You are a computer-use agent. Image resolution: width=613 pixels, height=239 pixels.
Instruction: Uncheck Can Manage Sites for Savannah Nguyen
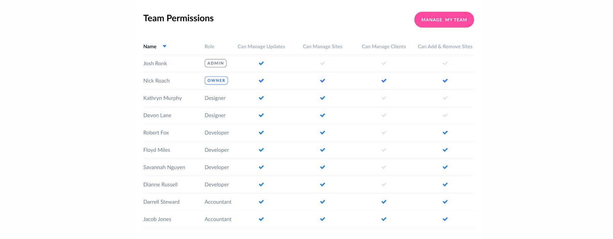click(322, 167)
